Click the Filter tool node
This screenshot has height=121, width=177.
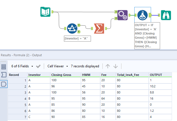(72, 28)
